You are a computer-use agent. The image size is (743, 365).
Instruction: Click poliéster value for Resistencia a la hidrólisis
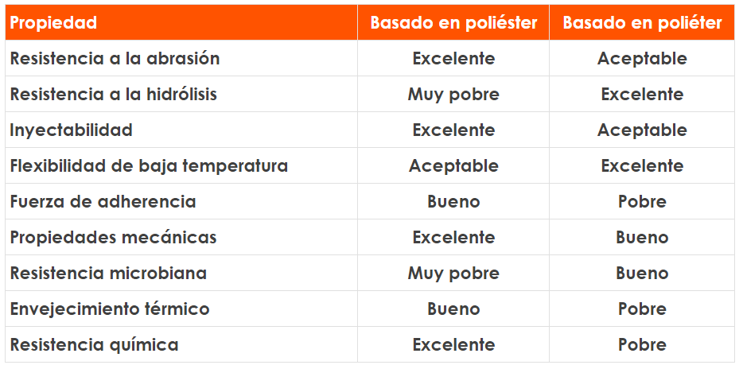click(453, 95)
